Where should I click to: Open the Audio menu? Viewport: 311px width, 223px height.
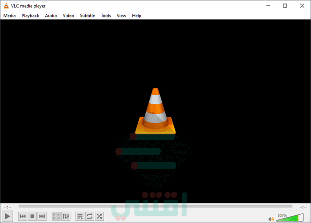click(51, 16)
